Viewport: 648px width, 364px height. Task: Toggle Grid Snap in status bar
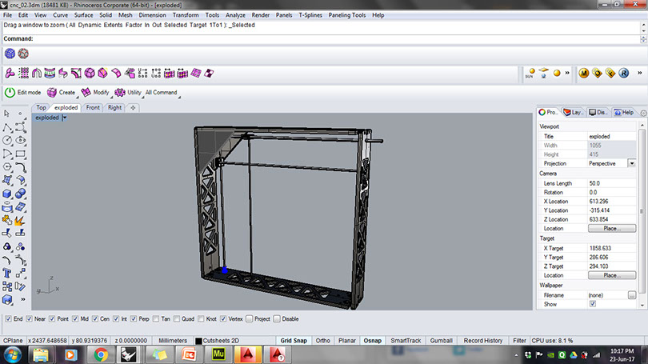pos(294,341)
